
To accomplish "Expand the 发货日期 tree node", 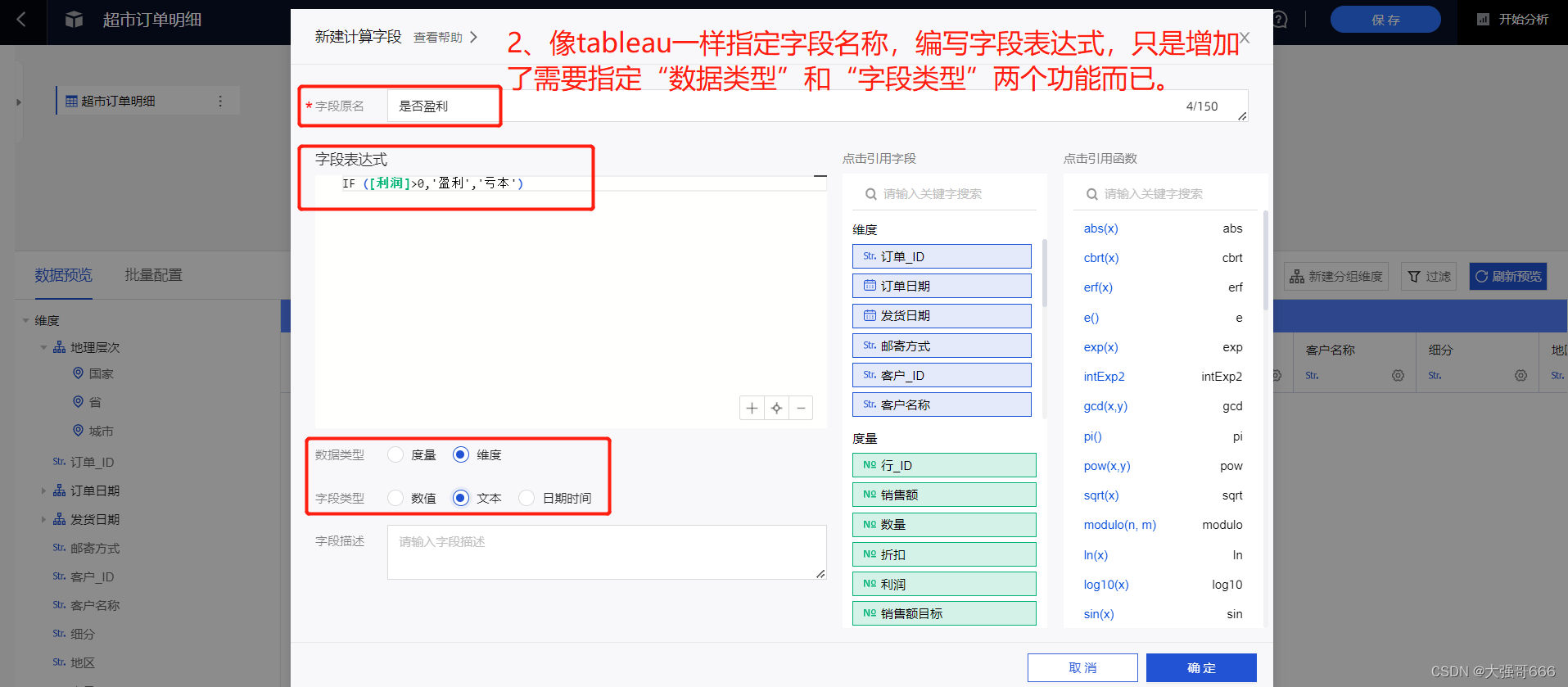I will pos(43,519).
